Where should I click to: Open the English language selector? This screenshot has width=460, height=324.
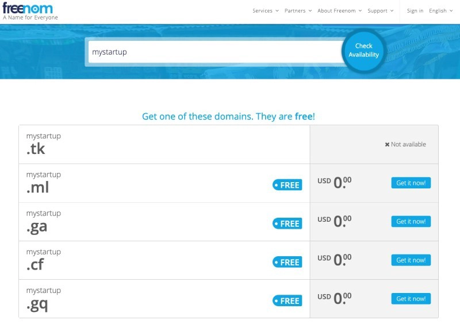[441, 11]
